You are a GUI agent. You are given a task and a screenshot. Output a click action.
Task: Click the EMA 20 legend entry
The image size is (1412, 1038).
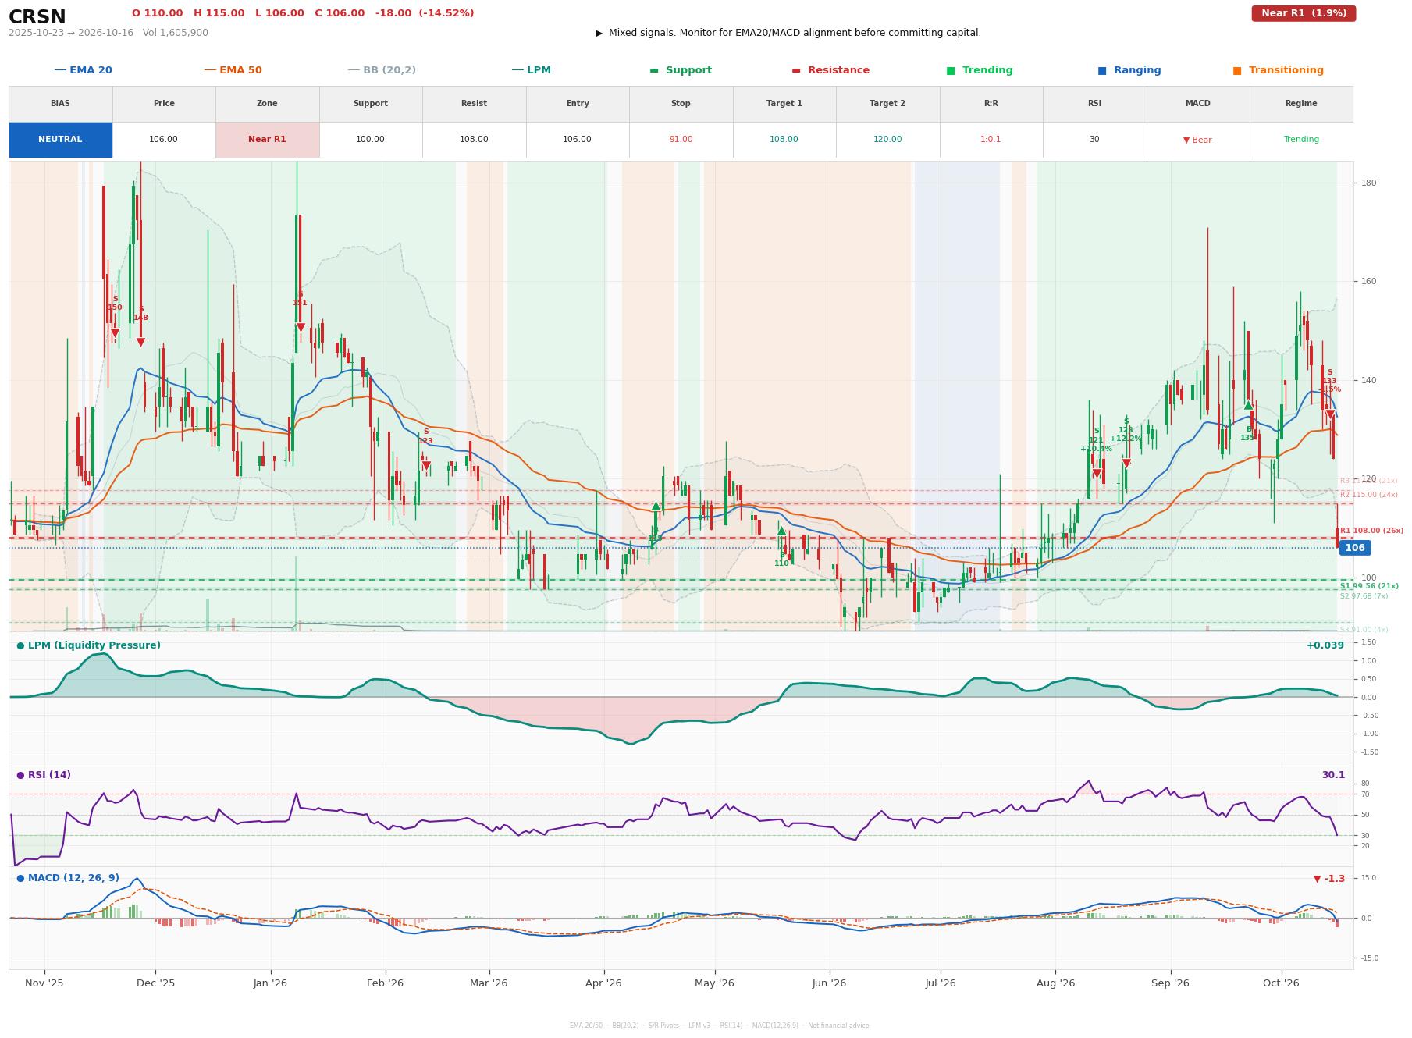pos(83,70)
